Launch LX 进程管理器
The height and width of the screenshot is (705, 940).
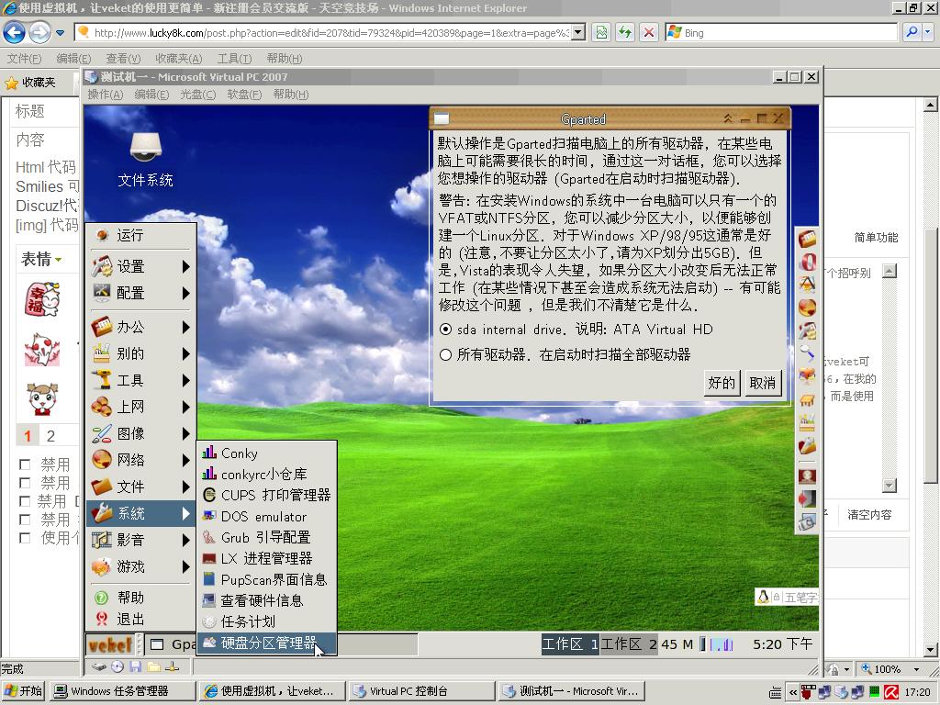coord(267,558)
